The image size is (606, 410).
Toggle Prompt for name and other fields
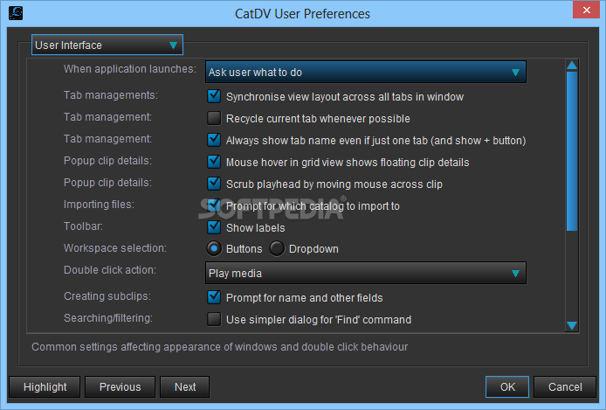pos(214,297)
